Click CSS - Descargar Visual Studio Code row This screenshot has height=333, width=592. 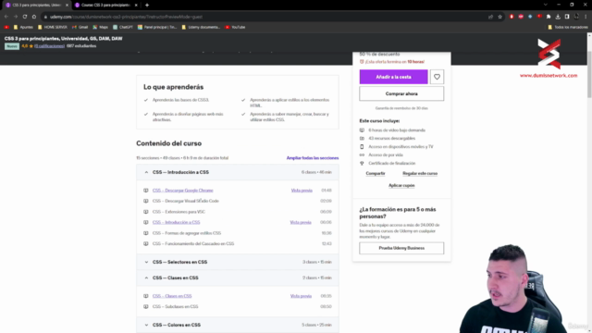pyautogui.click(x=238, y=201)
